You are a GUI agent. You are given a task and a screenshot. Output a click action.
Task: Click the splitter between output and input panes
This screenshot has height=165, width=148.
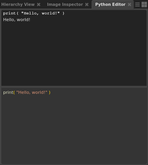(x=74, y=87)
